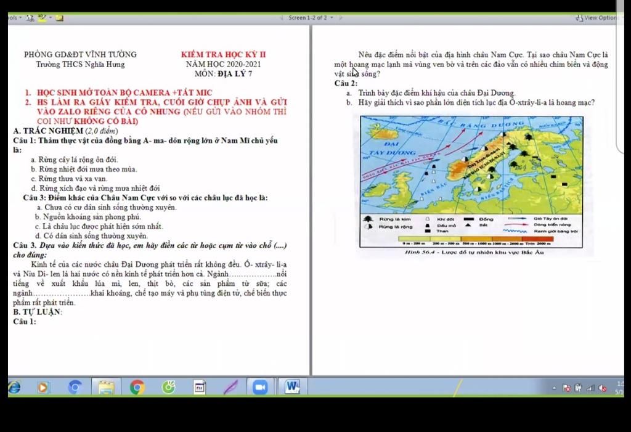
Task: Click the section title 'B. TỰ LUẬN:'
Action: tap(38, 312)
